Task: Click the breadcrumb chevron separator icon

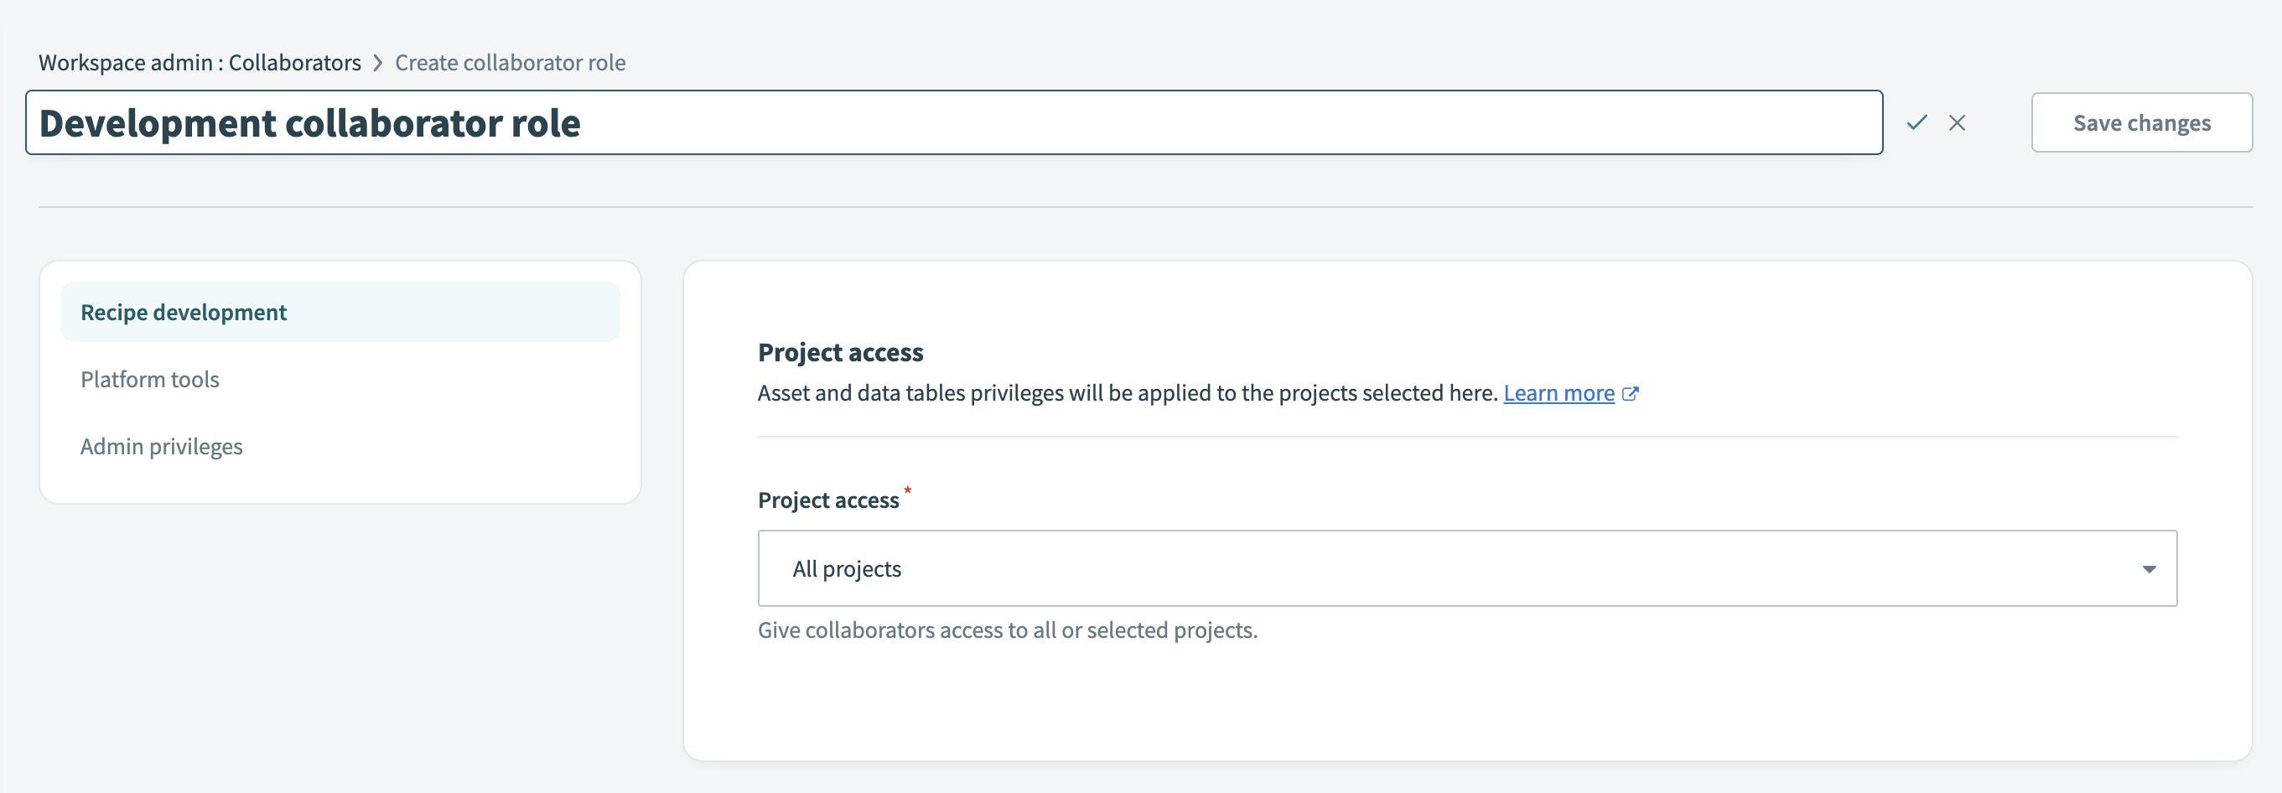Action: [x=378, y=63]
